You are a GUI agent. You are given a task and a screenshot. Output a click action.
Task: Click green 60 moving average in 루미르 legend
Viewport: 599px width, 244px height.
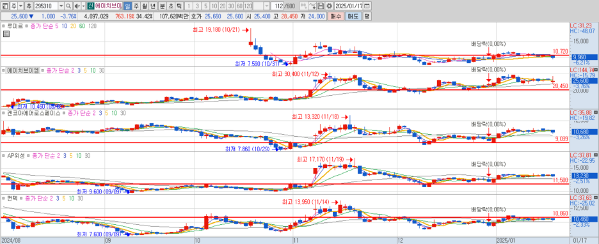tap(82, 26)
